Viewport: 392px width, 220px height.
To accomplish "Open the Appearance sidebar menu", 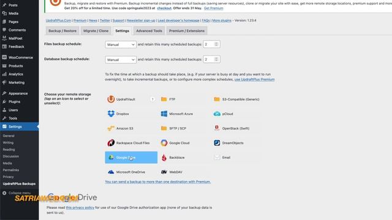I will click(x=20, y=94).
